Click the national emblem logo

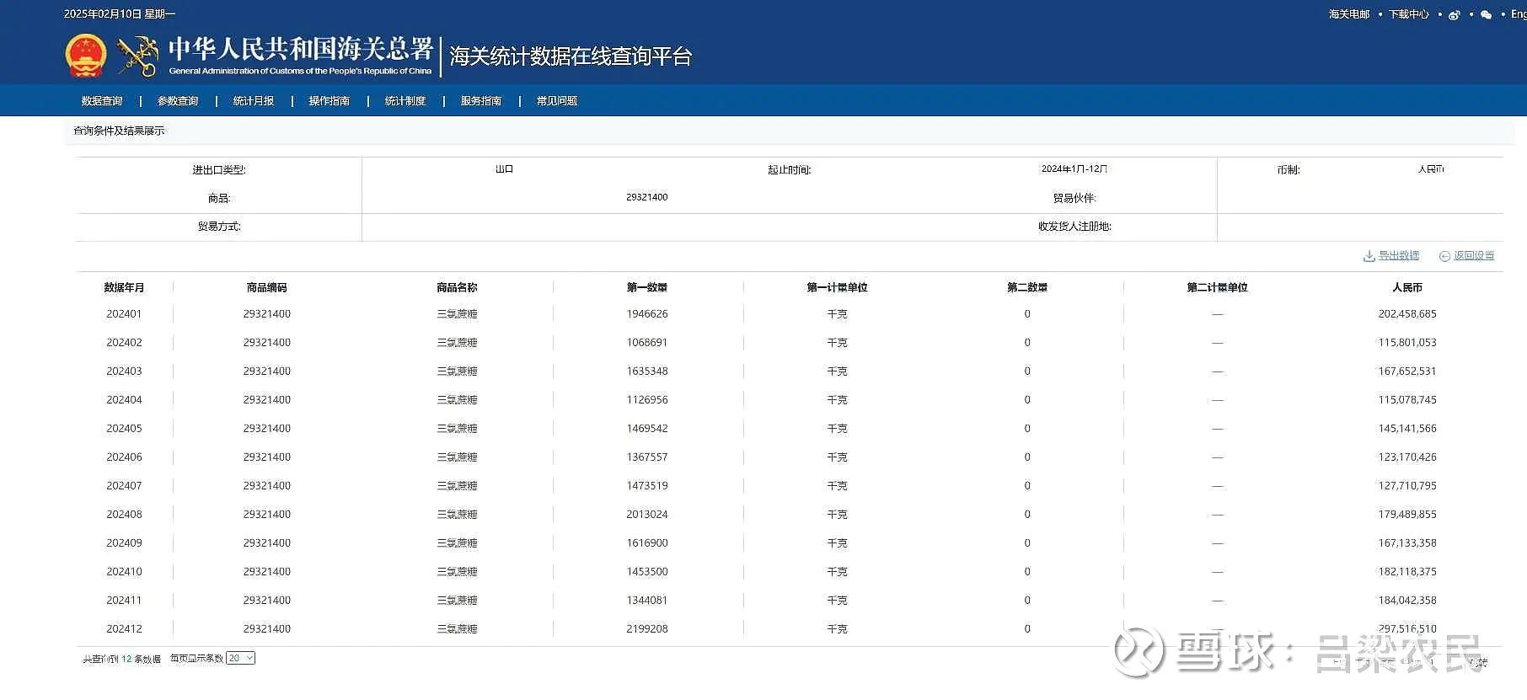point(86,56)
